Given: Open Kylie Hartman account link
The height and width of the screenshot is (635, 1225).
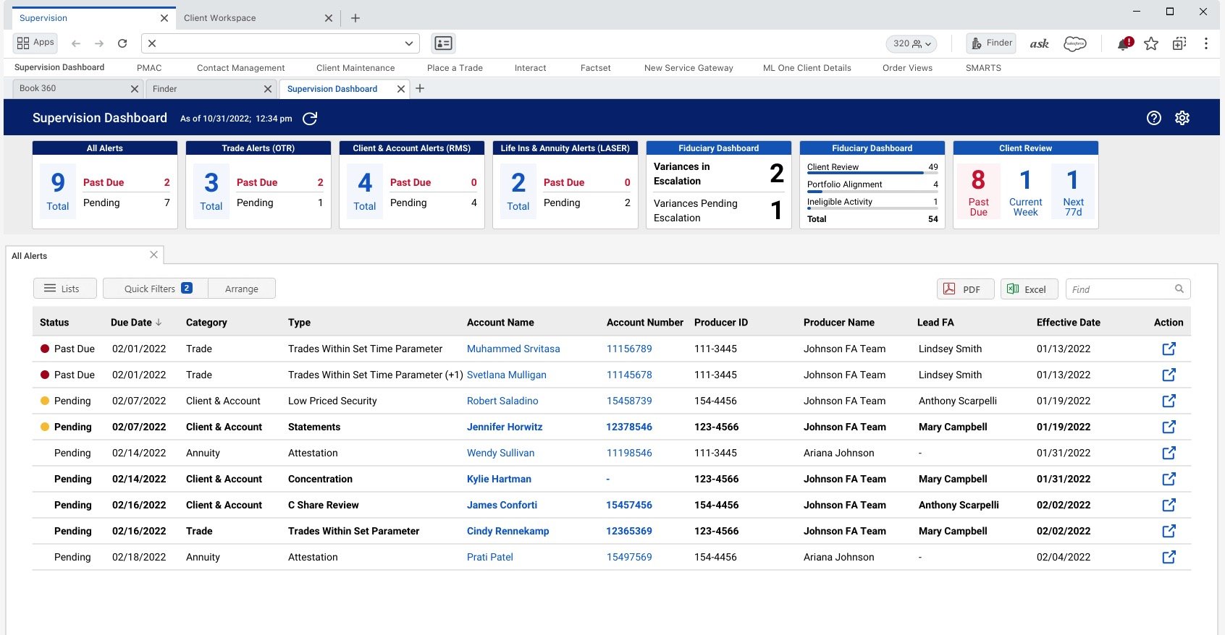Looking at the screenshot, I should [499, 479].
